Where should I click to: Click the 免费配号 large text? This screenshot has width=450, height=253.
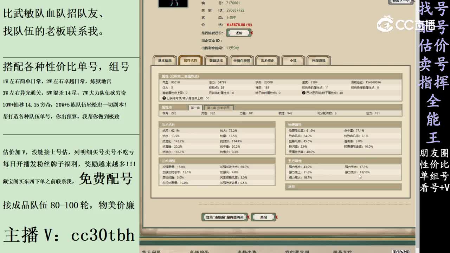tap(105, 179)
